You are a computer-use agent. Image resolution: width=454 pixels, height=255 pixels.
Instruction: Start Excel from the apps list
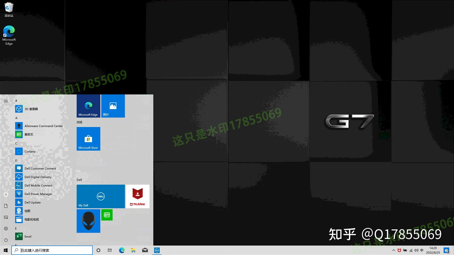point(28,236)
